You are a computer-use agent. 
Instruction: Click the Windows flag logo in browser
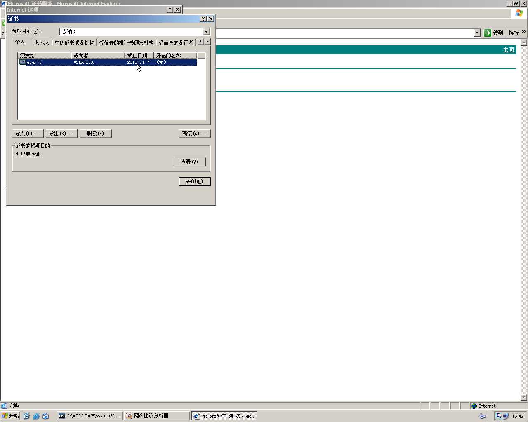point(519,13)
